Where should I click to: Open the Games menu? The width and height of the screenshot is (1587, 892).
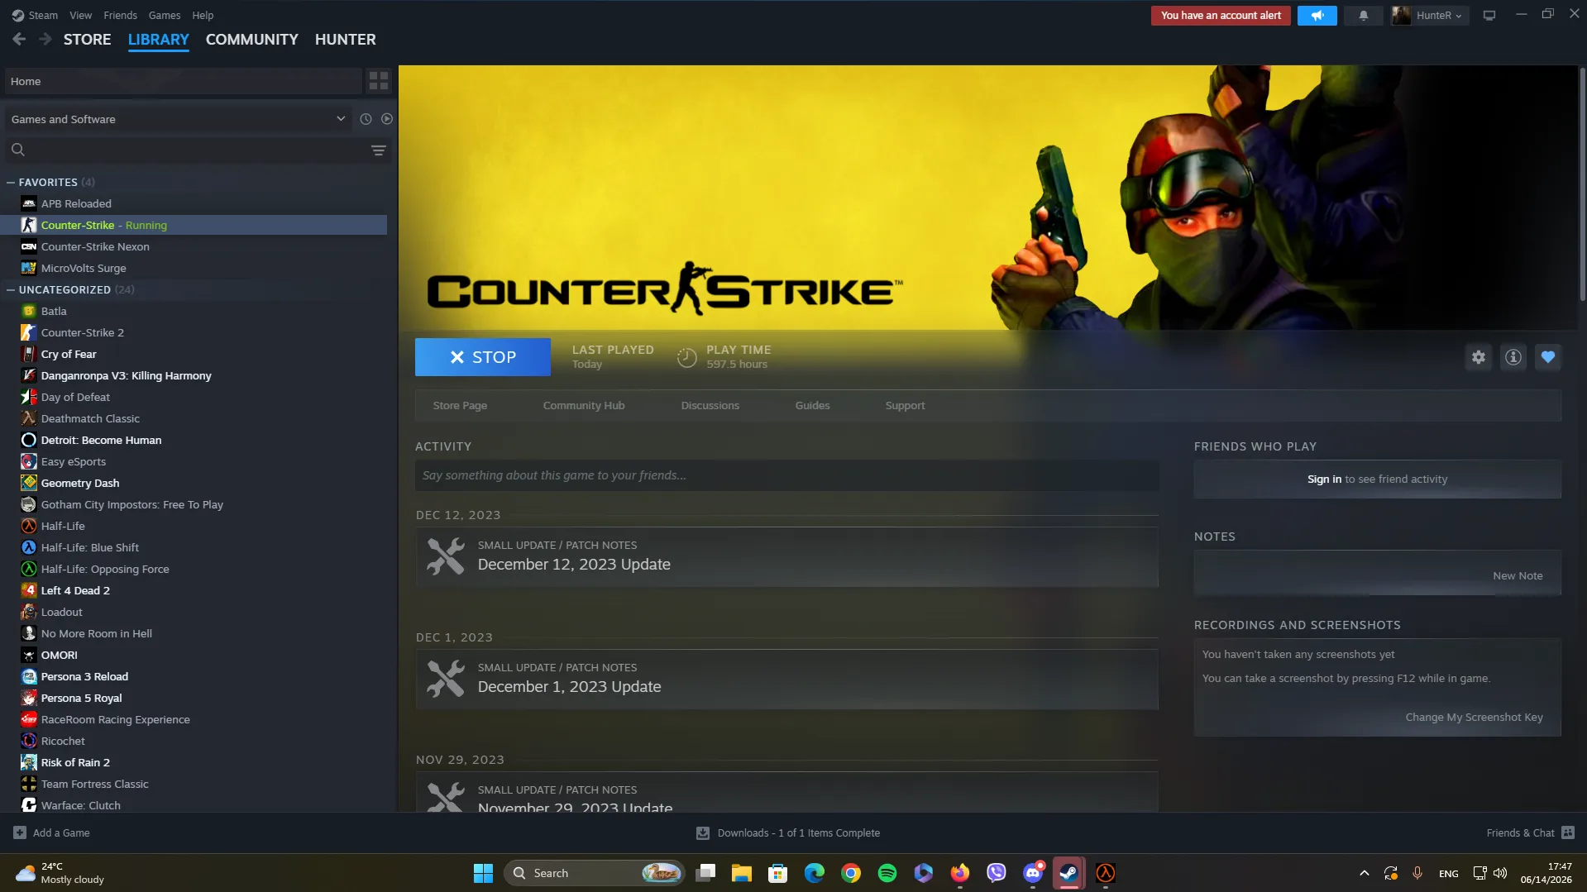(x=165, y=15)
